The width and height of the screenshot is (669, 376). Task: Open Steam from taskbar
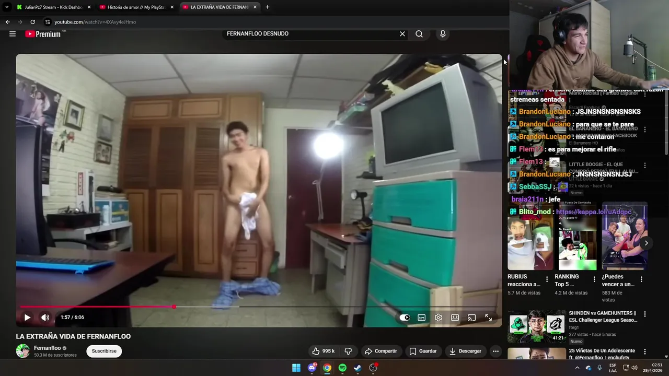357,368
